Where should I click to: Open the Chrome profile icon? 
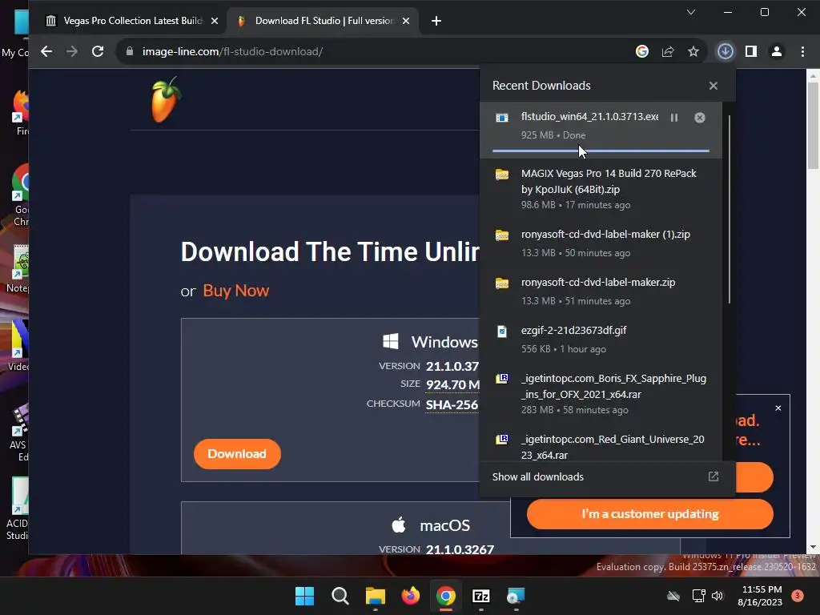pos(777,51)
